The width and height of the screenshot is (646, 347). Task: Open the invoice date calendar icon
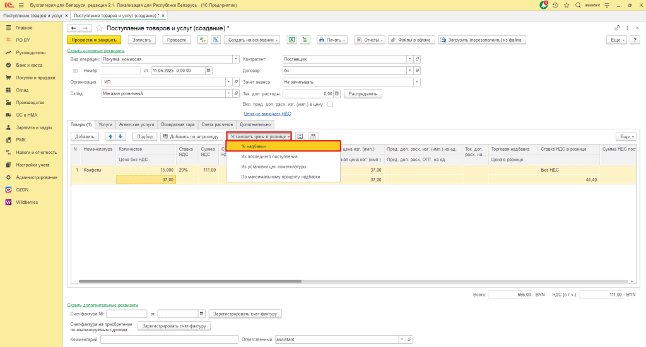(x=201, y=314)
